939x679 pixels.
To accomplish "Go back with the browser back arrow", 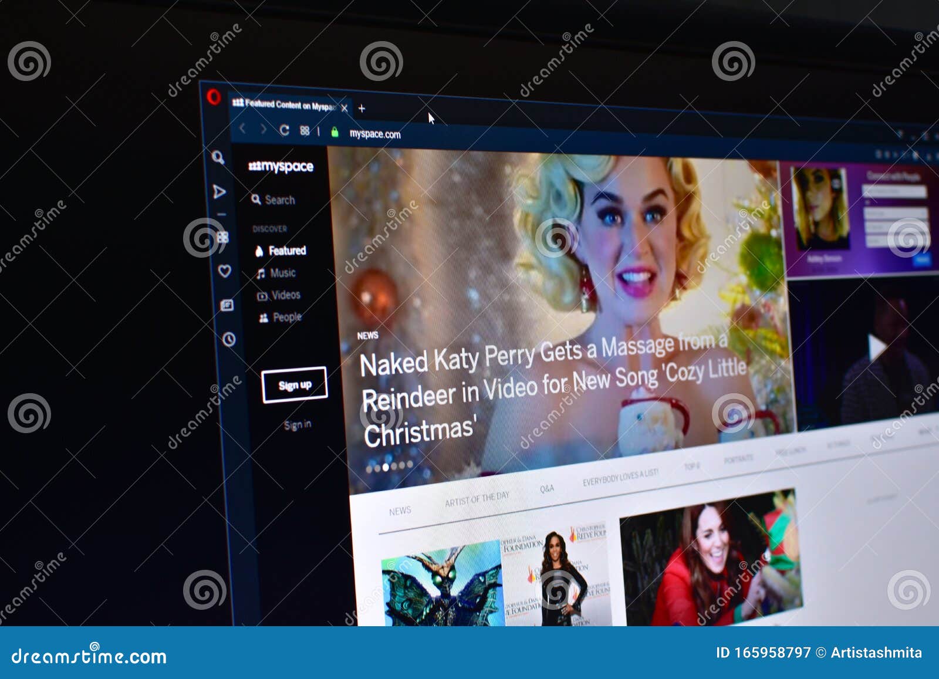I will (242, 129).
